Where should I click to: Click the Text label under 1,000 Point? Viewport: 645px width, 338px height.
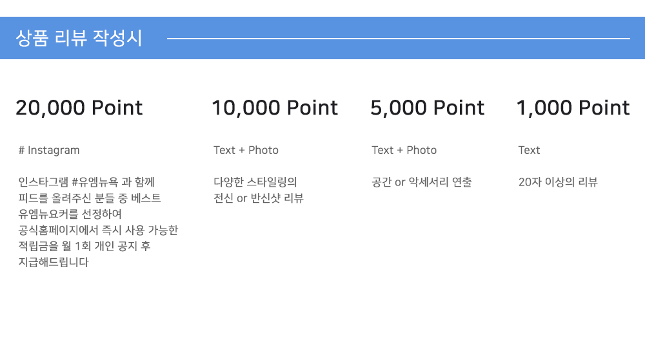pyautogui.click(x=529, y=150)
